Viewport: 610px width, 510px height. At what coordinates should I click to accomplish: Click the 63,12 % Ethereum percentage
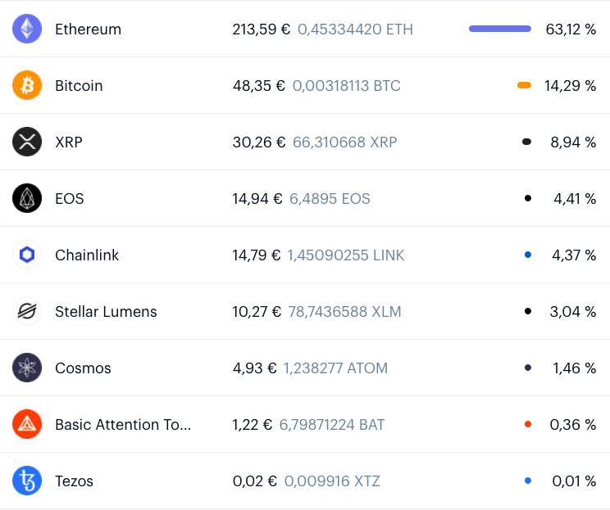coord(571,29)
